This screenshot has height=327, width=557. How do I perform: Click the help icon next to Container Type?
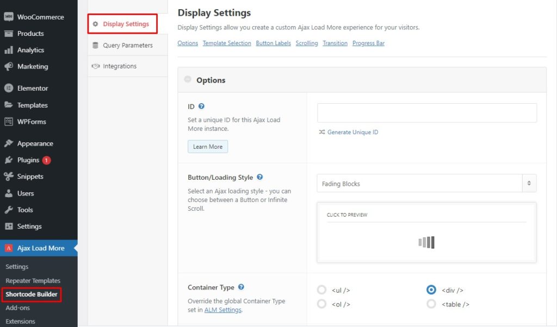coord(241,287)
